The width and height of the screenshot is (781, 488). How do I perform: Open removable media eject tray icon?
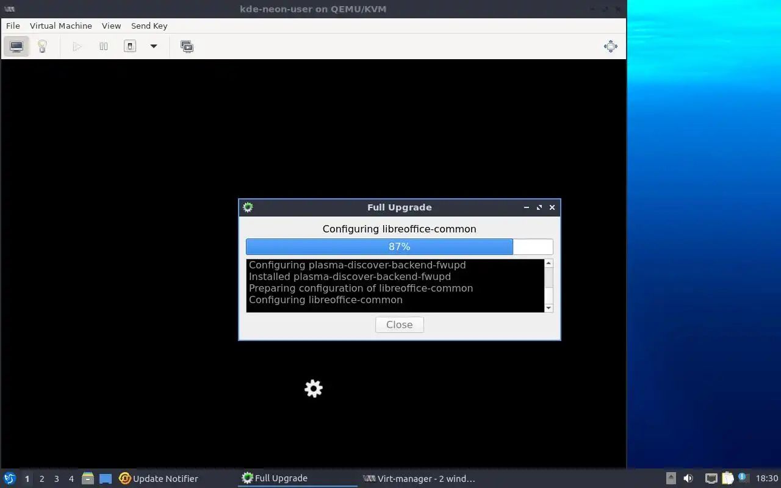[671, 478]
